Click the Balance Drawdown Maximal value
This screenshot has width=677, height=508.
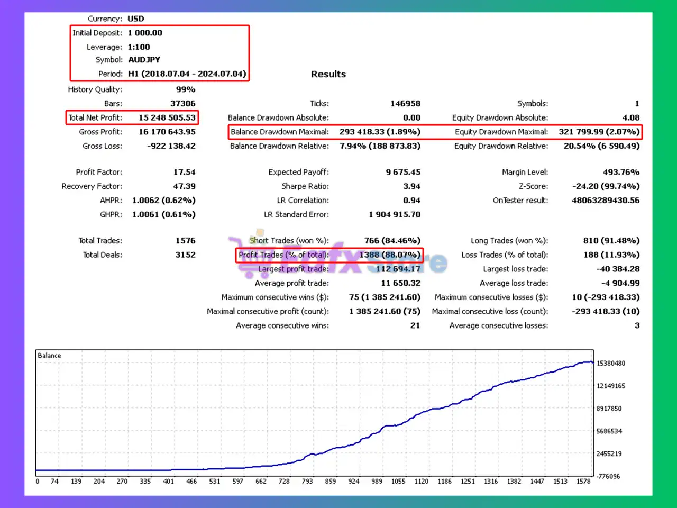(x=380, y=132)
